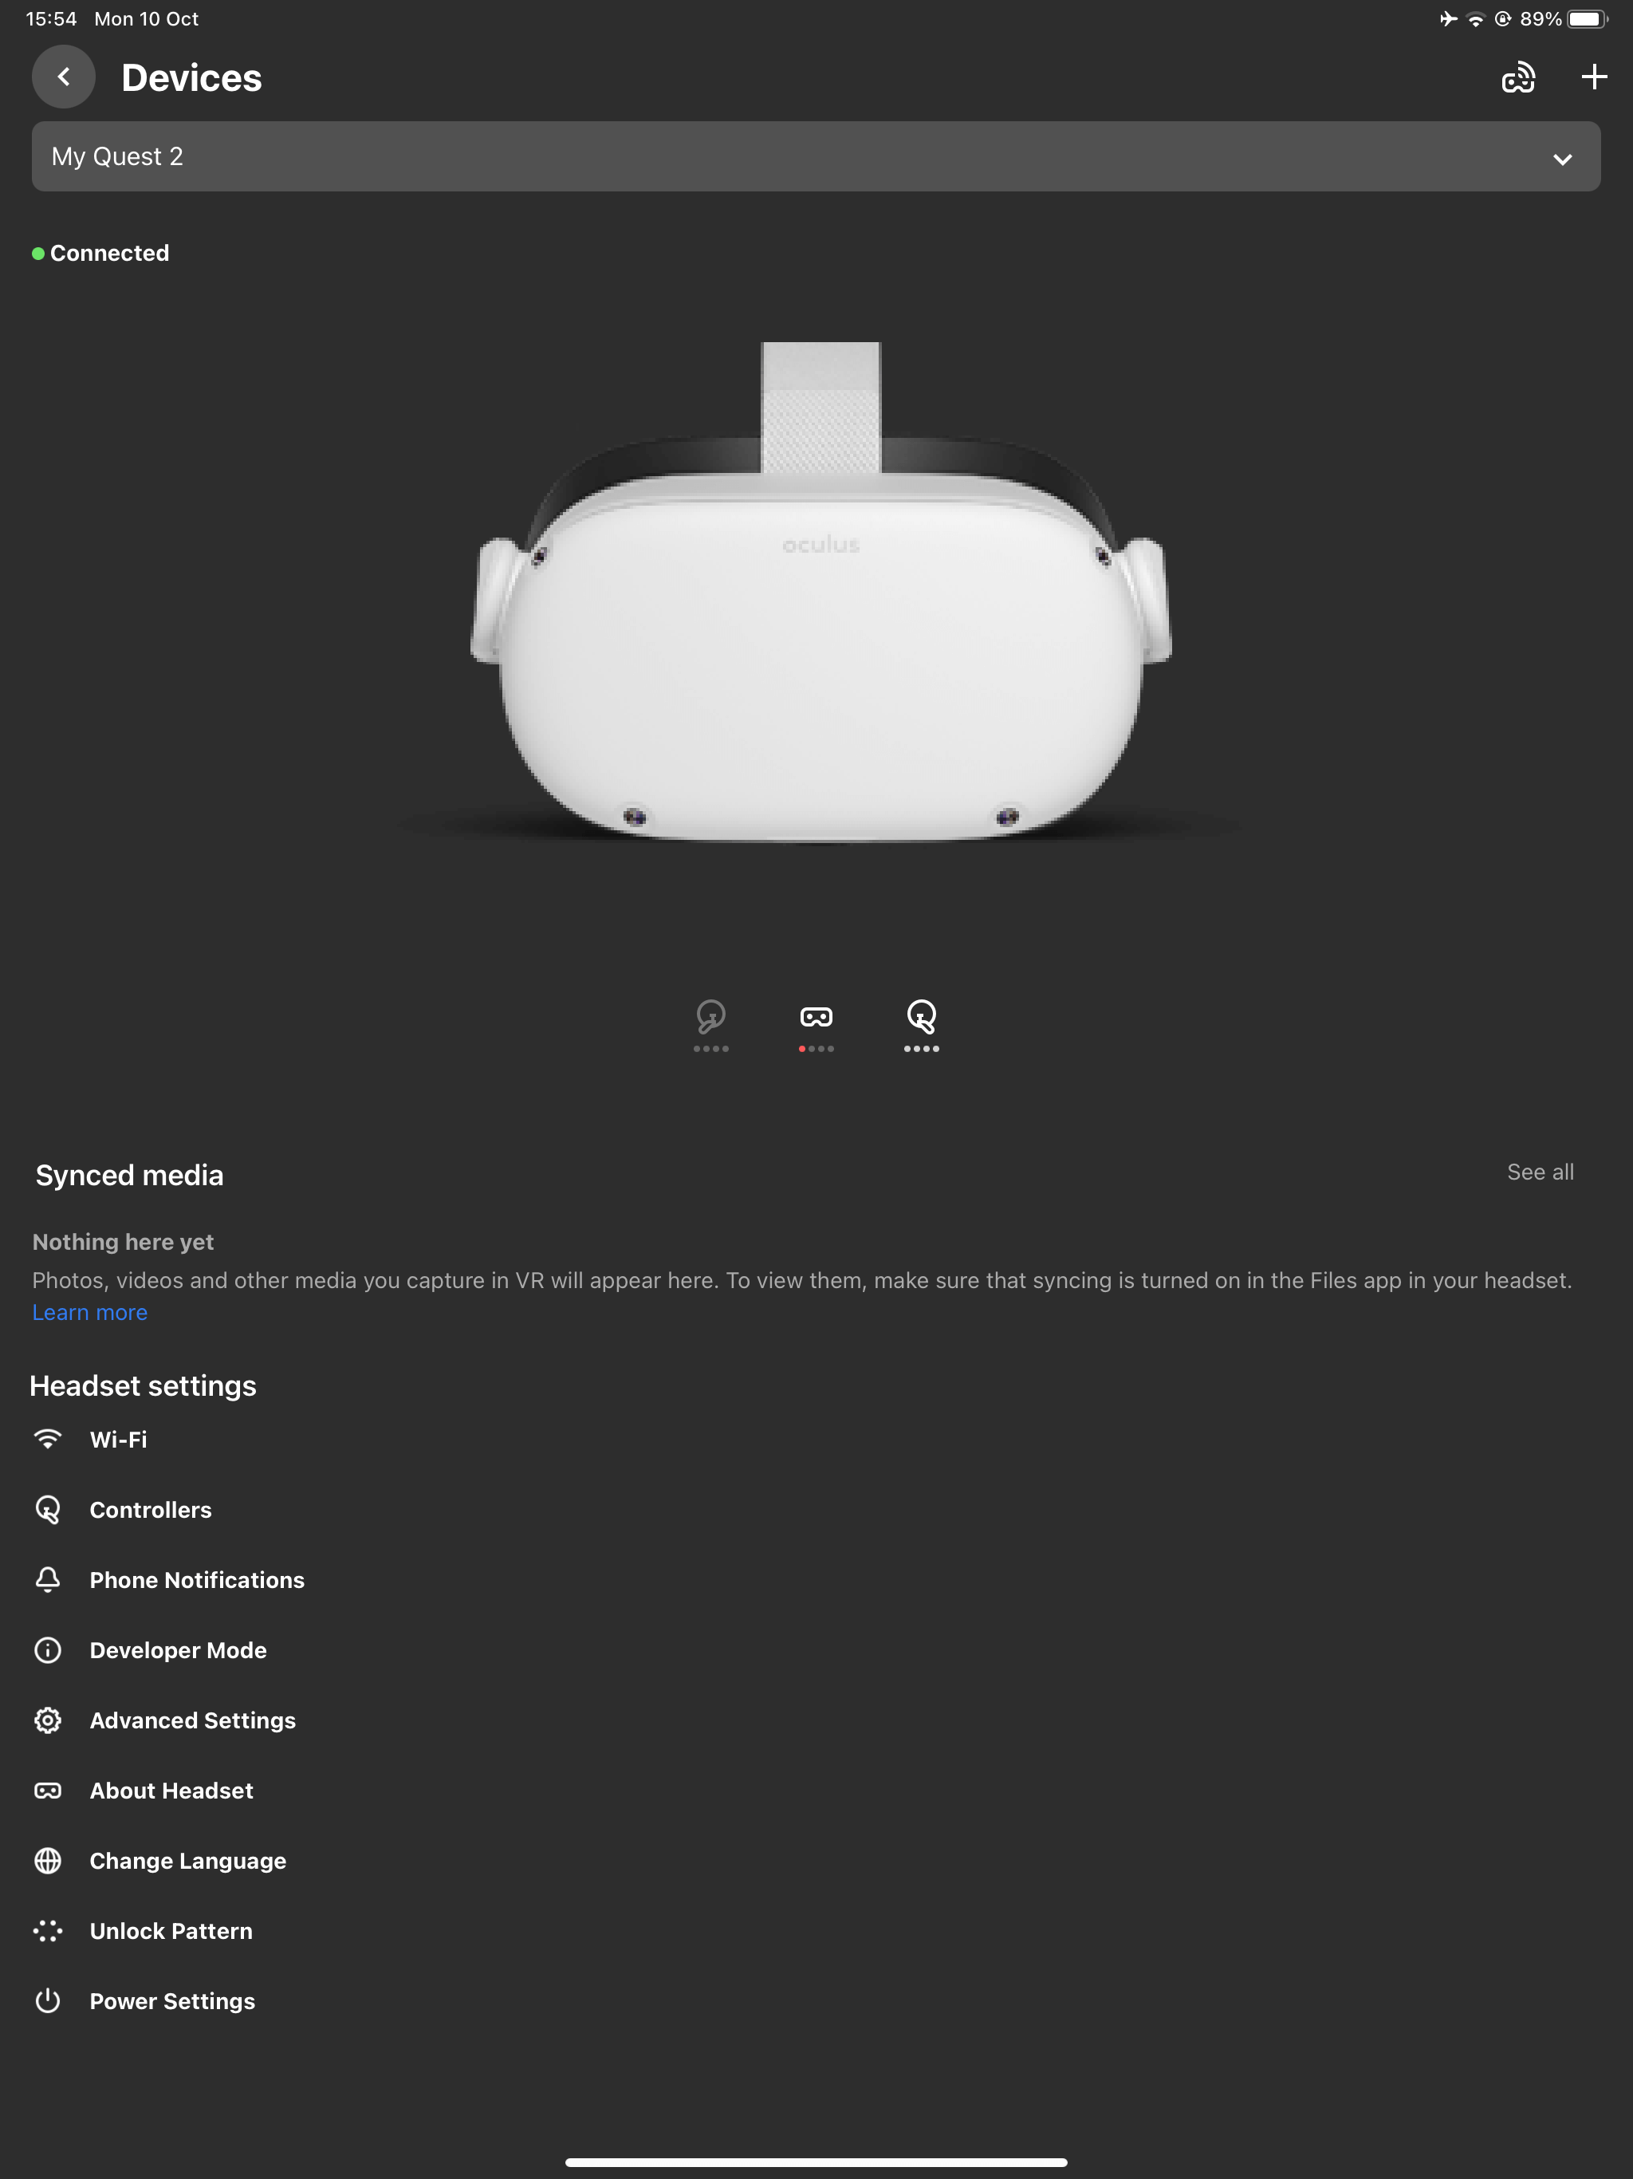This screenshot has height=2179, width=1633.
Task: Click See all synced media button
Action: (x=1539, y=1173)
